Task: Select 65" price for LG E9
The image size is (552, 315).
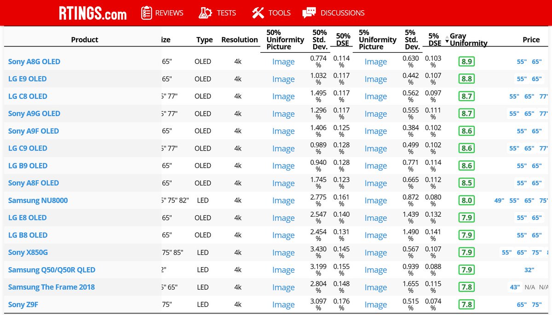Action: 537,79
